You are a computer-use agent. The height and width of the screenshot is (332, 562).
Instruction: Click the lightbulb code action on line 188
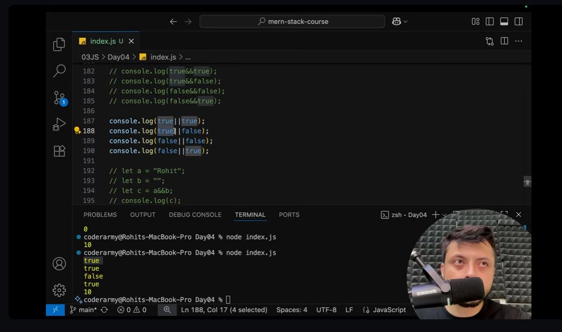point(77,131)
